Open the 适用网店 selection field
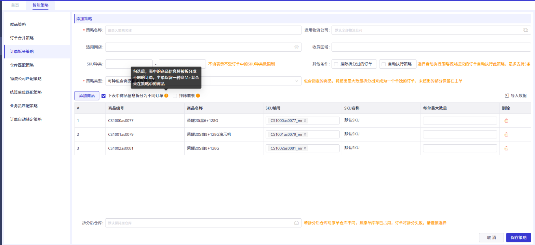 [203, 47]
